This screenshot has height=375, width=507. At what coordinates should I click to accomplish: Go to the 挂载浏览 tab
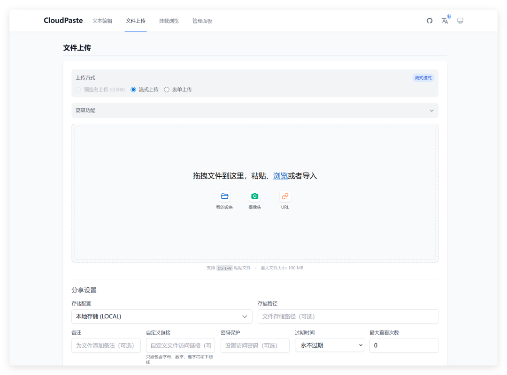coord(169,21)
